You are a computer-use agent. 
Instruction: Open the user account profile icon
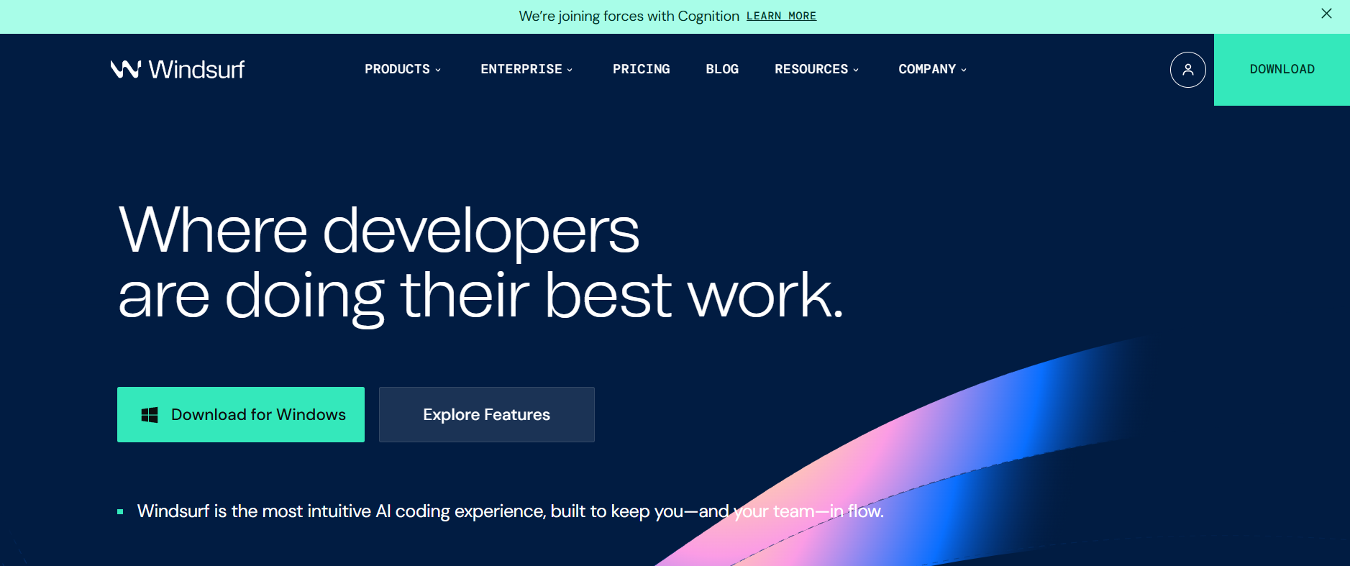(x=1187, y=70)
